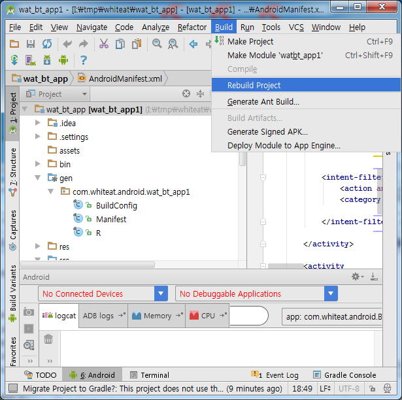This screenshot has height=400, width=402.
Task: Open the Gradle Console button
Action: [x=345, y=375]
